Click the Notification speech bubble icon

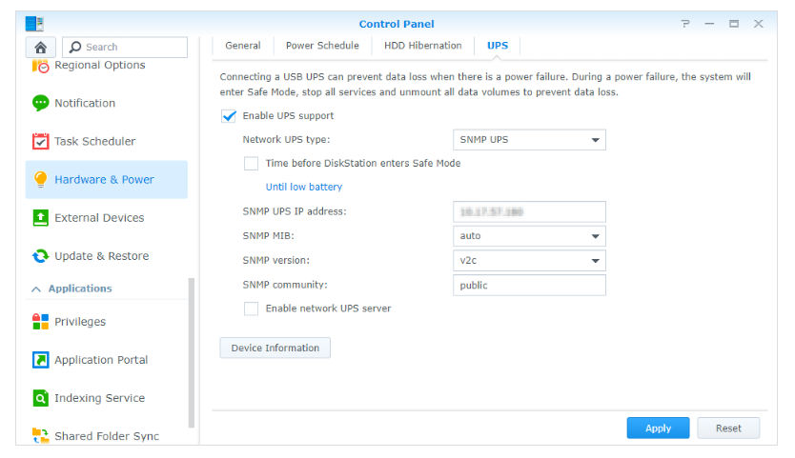tap(41, 104)
